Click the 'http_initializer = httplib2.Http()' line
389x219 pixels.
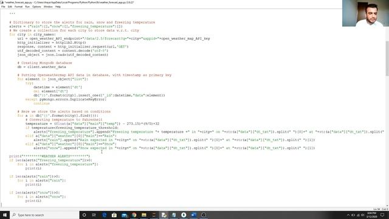[x=52, y=43]
